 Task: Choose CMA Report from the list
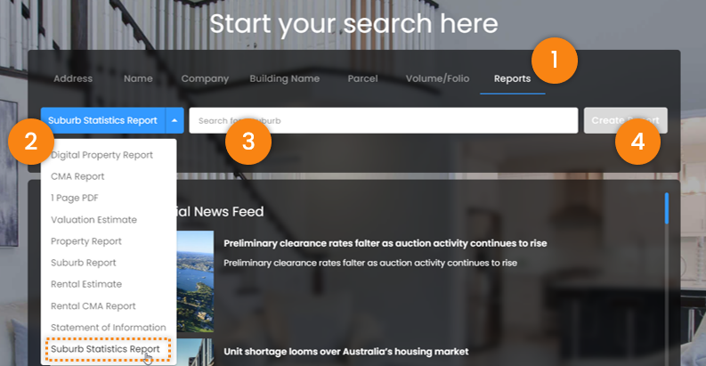pos(77,176)
